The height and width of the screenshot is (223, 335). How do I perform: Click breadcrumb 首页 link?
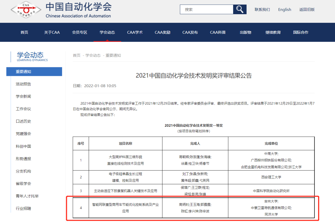[77, 55]
